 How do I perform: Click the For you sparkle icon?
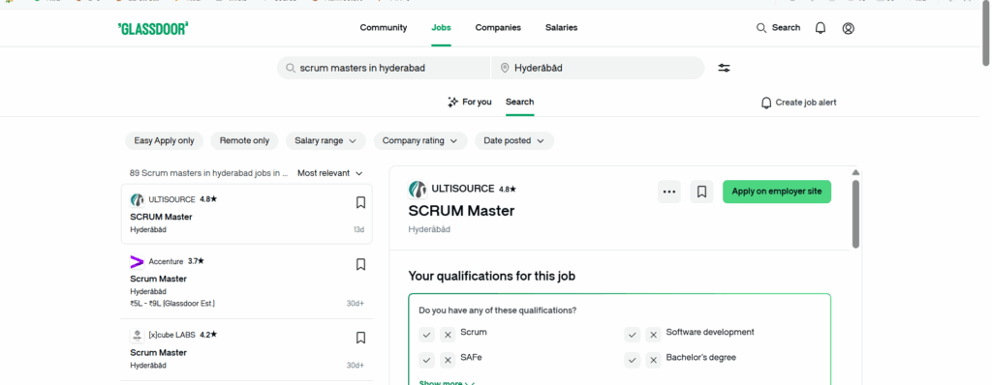click(452, 102)
